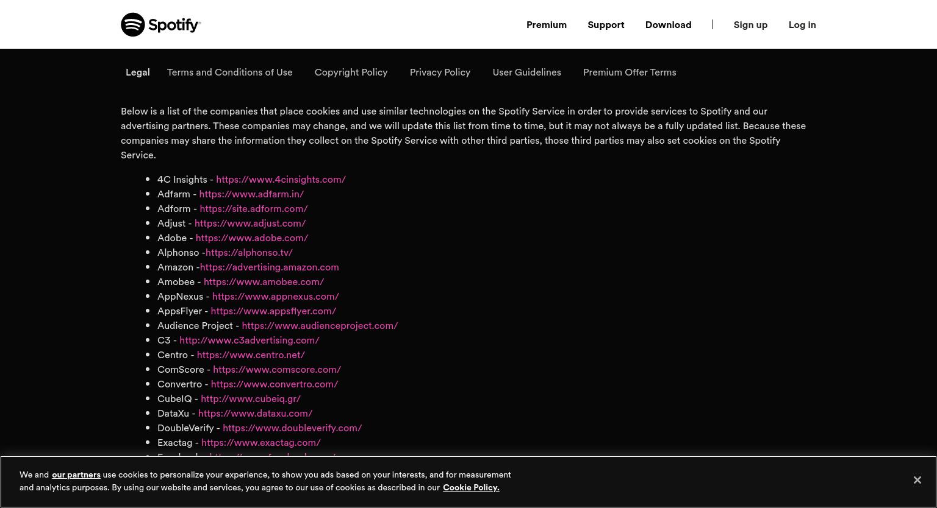Click Sign up
The image size is (937, 508).
750,24
